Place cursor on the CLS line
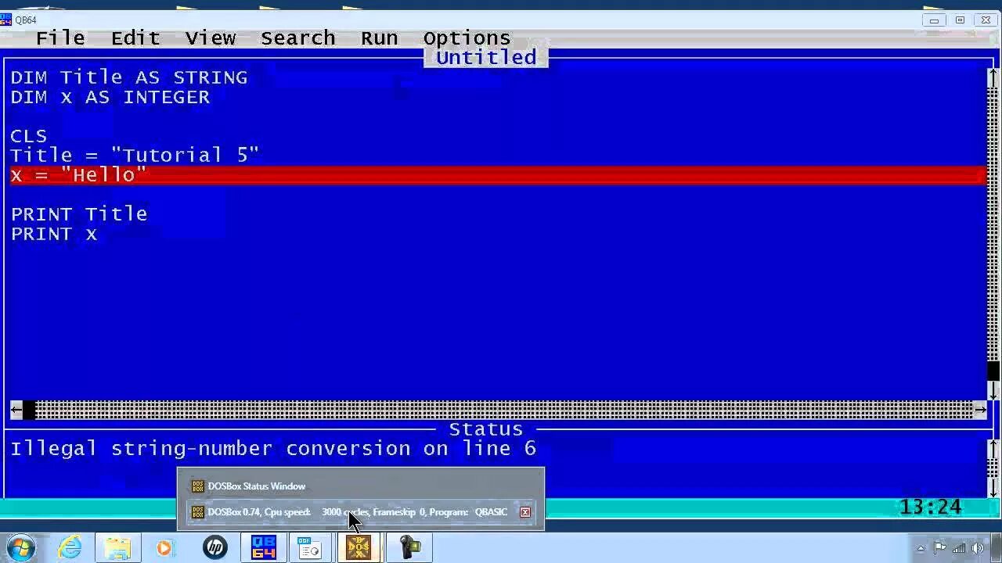This screenshot has height=563, width=1002. (x=29, y=136)
